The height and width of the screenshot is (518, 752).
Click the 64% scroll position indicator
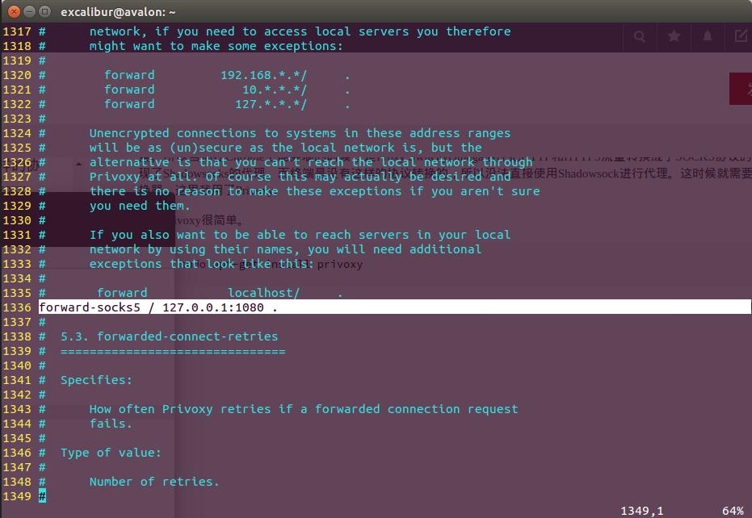coord(733,511)
